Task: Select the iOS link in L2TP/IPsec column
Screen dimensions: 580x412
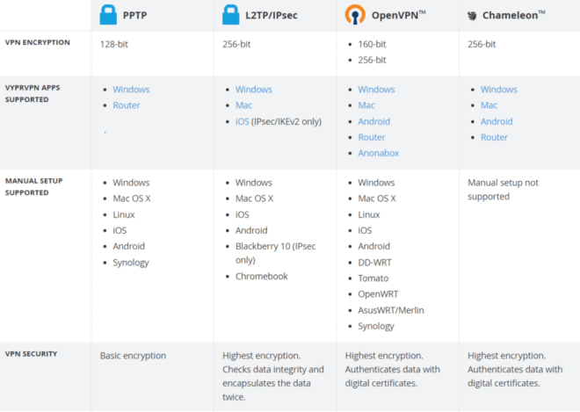Action: (x=242, y=122)
